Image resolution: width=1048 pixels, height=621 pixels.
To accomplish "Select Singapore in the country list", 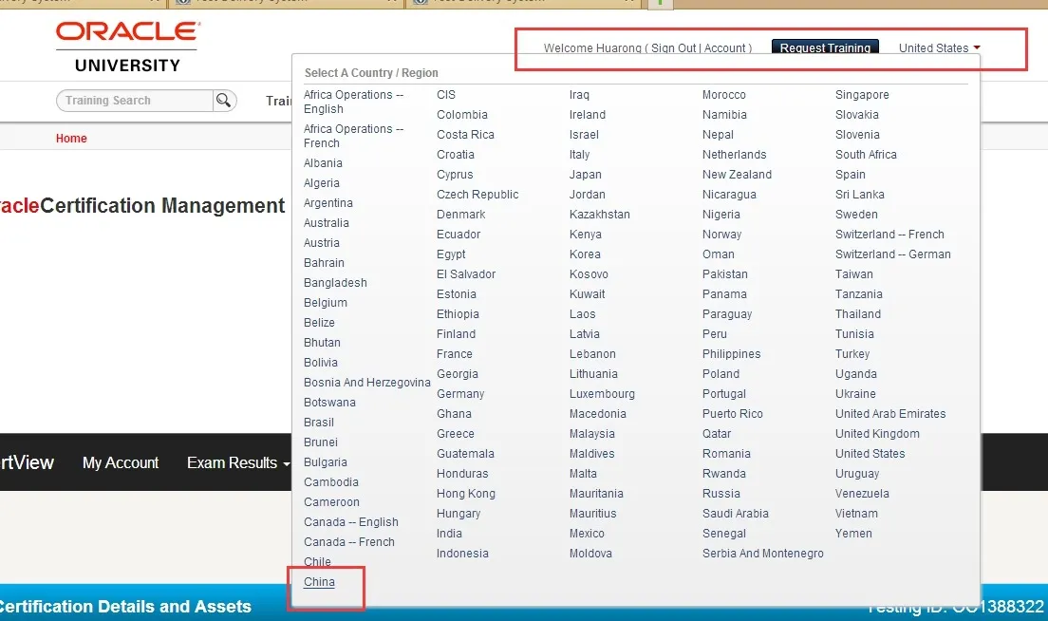I will coord(862,95).
